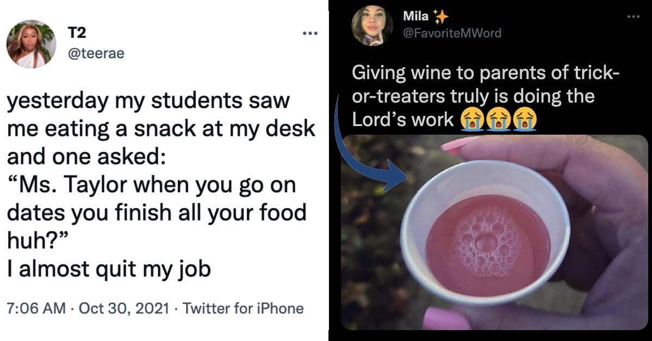Open the @teerae handle link
The width and height of the screenshot is (652, 341).
click(95, 54)
